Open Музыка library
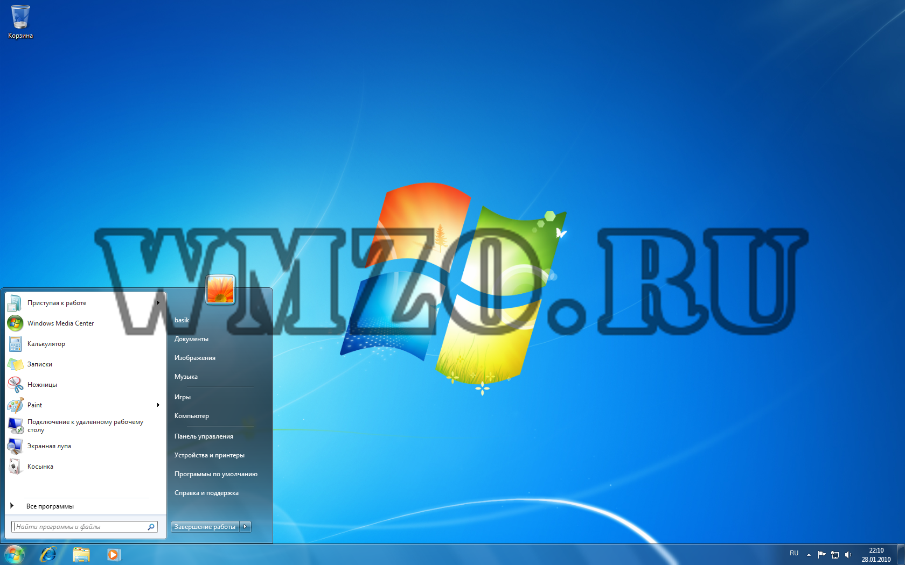The image size is (905, 565). click(186, 377)
